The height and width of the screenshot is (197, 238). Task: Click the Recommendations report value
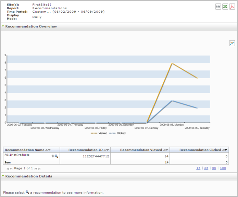tap(49, 8)
